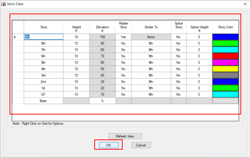Select Master Story cell showing Yes
Viewport: 250px width, 158px height.
tap(123, 37)
